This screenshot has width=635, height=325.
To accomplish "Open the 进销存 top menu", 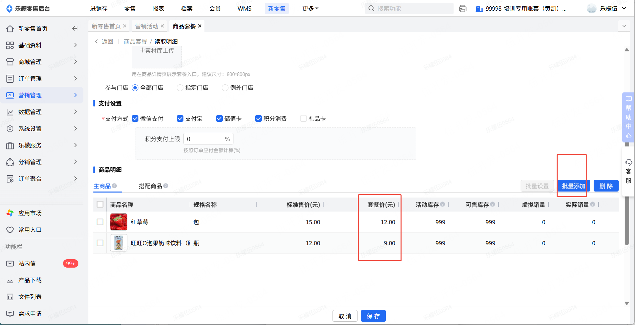I will [99, 8].
